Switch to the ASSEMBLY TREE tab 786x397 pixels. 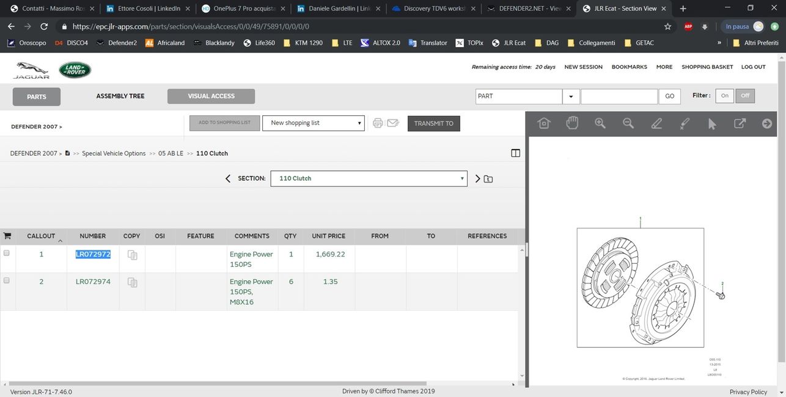(120, 96)
